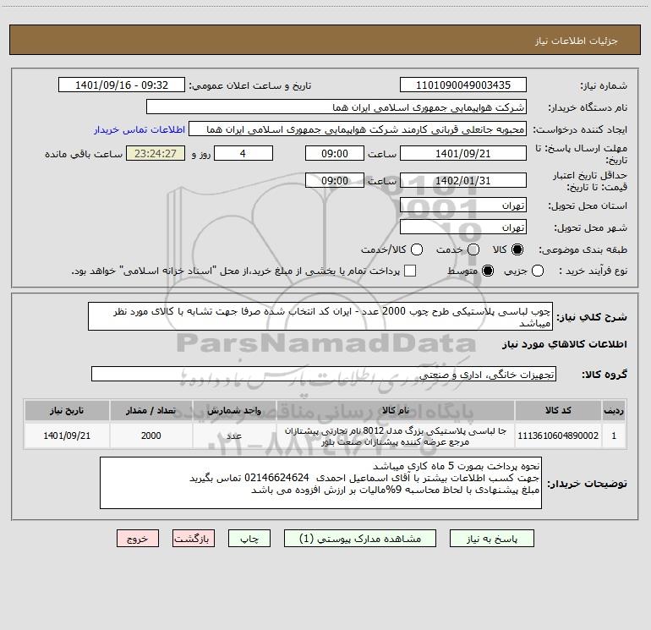Click the بازگشت back button
This screenshot has width=651, height=630.
194,539
